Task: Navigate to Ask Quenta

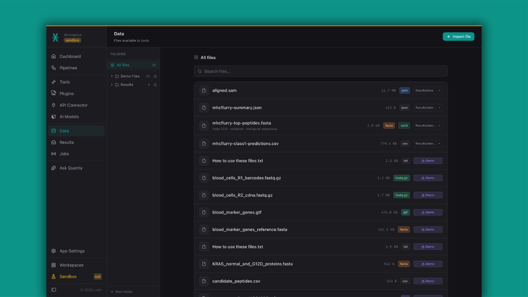Action: [x=76, y=168]
